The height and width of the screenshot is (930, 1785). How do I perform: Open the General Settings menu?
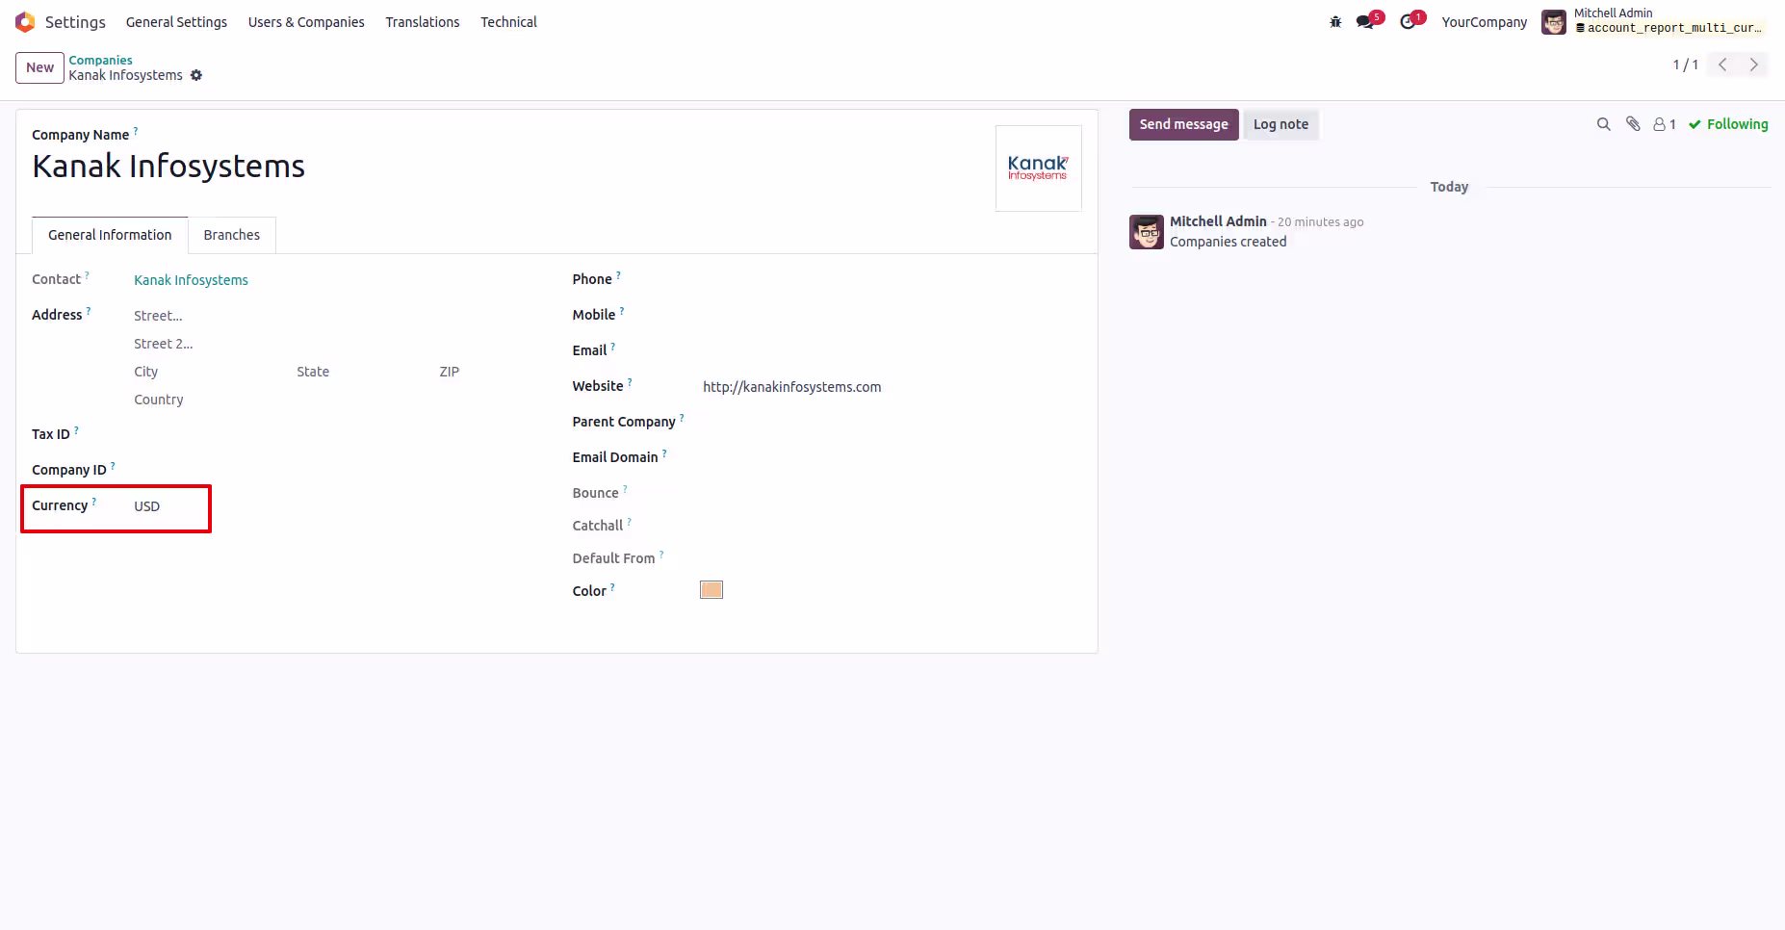pyautogui.click(x=176, y=22)
